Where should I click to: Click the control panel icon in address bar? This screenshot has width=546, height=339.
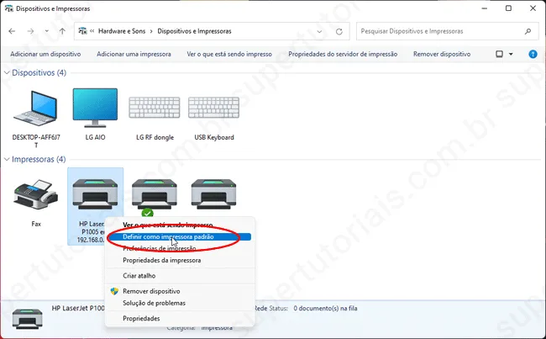pyautogui.click(x=82, y=31)
